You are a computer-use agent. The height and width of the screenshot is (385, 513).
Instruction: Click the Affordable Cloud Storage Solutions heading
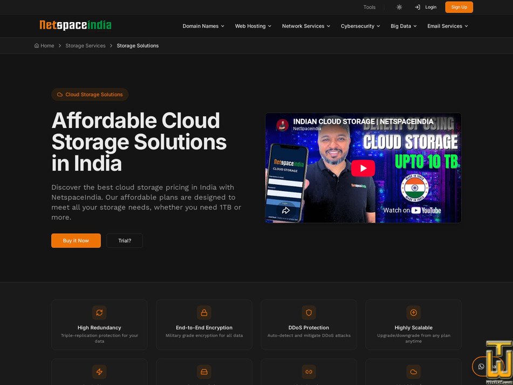[139, 142]
